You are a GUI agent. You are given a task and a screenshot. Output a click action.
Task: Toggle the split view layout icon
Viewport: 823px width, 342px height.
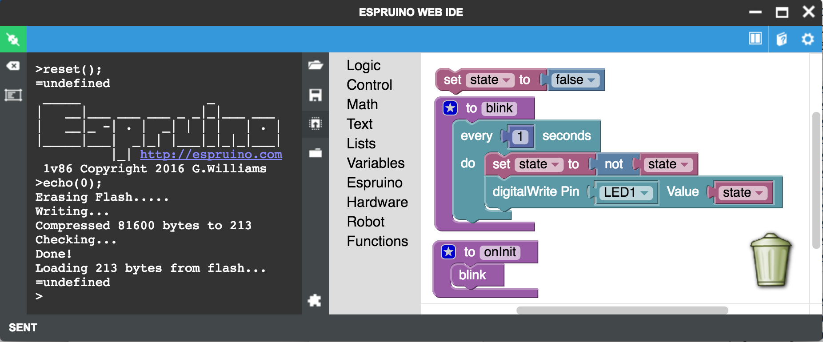[755, 39]
